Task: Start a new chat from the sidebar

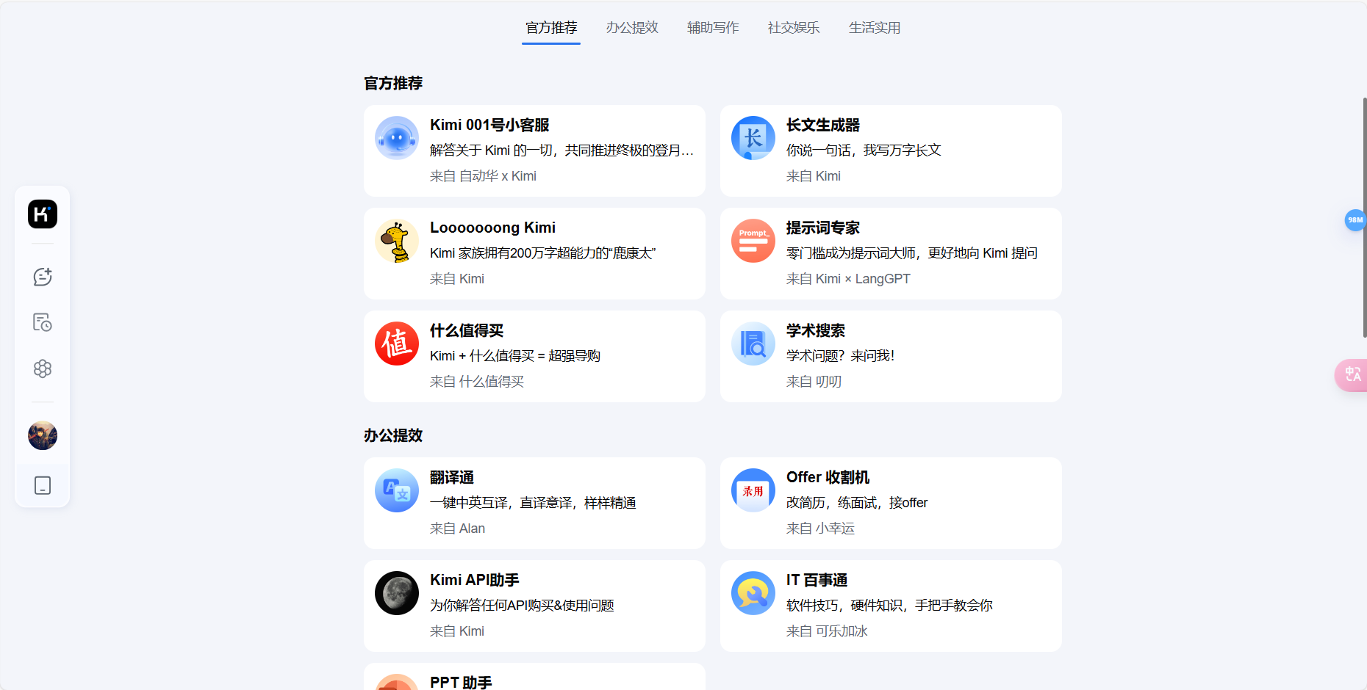Action: coord(42,276)
